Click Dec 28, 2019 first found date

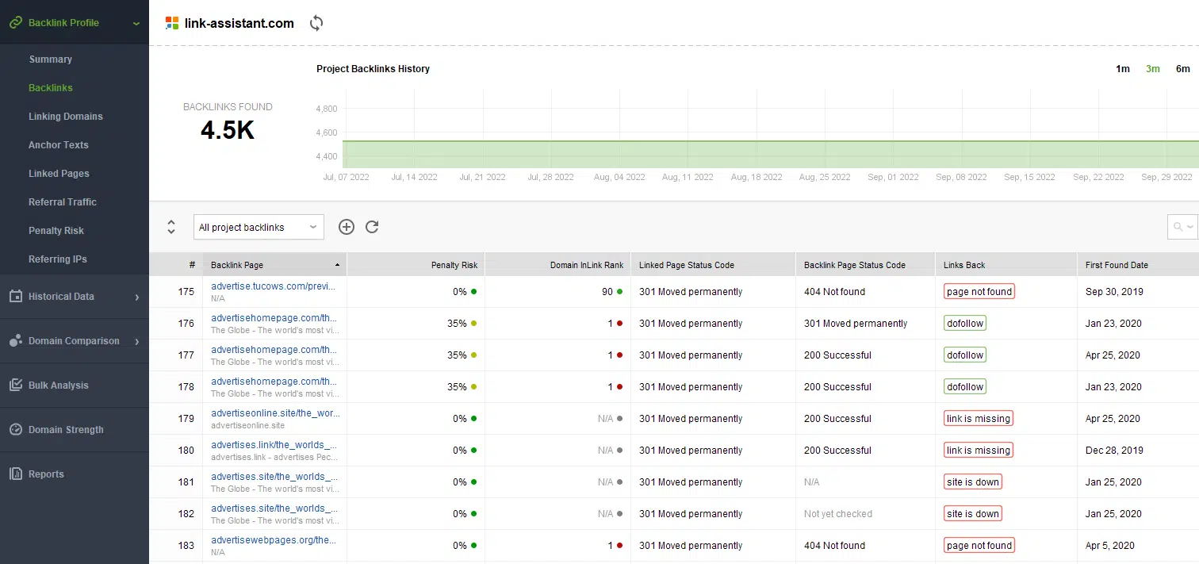click(x=1114, y=451)
